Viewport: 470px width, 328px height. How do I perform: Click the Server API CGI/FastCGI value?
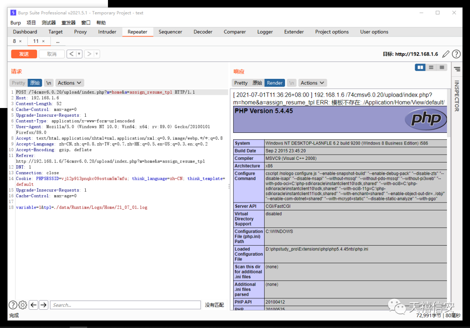(x=278, y=206)
